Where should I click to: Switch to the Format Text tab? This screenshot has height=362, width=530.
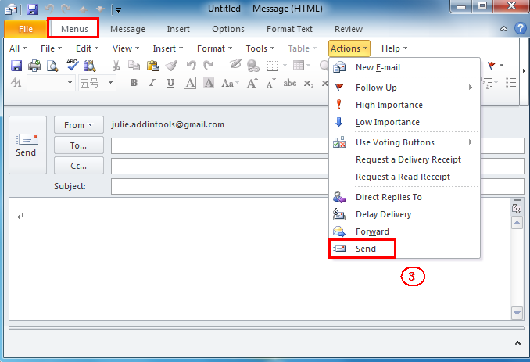coord(289,29)
